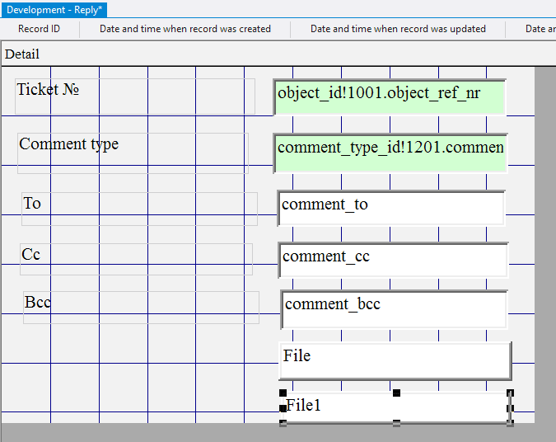Click the comment_type_id!1201 green field

390,153
